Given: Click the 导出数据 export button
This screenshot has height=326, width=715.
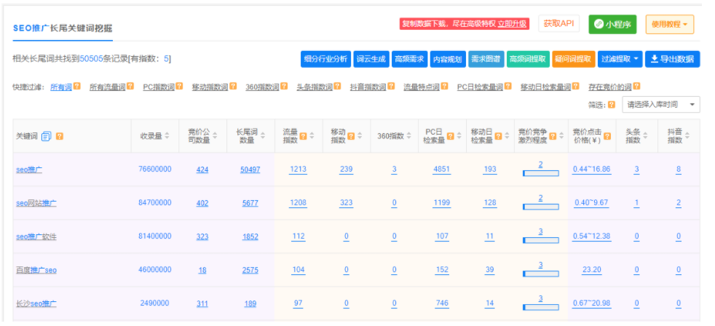Looking at the screenshot, I should 672,59.
